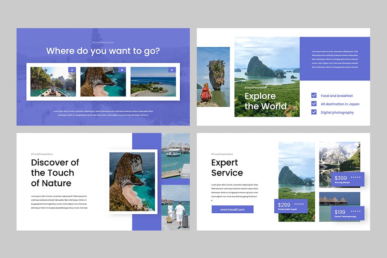Image resolution: width=387 pixels, height=258 pixels.
Task: Click the 'Discover of the Touch of Nature' heading
Action: [x=55, y=172]
